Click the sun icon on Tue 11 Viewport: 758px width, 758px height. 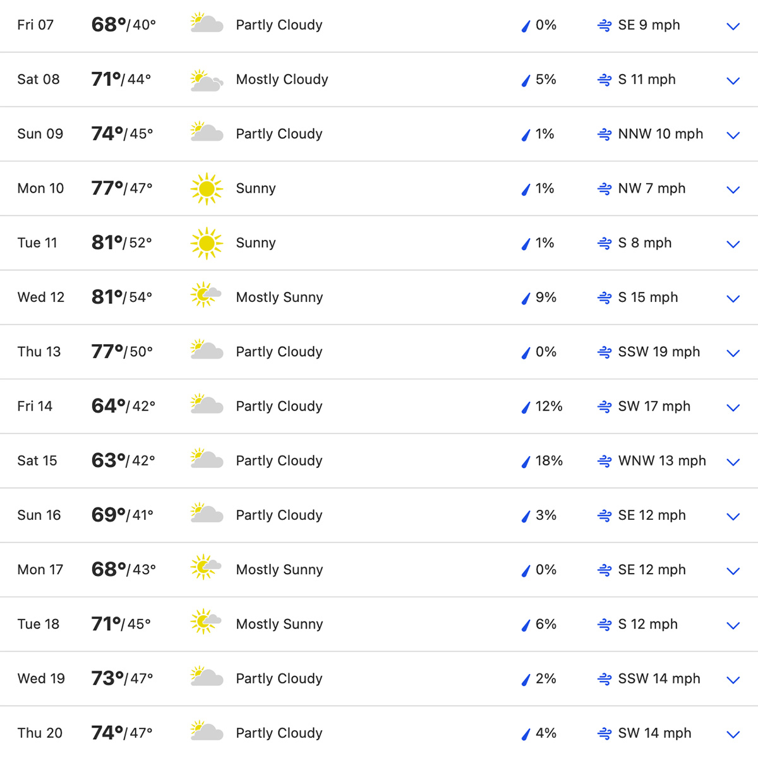[x=207, y=243]
